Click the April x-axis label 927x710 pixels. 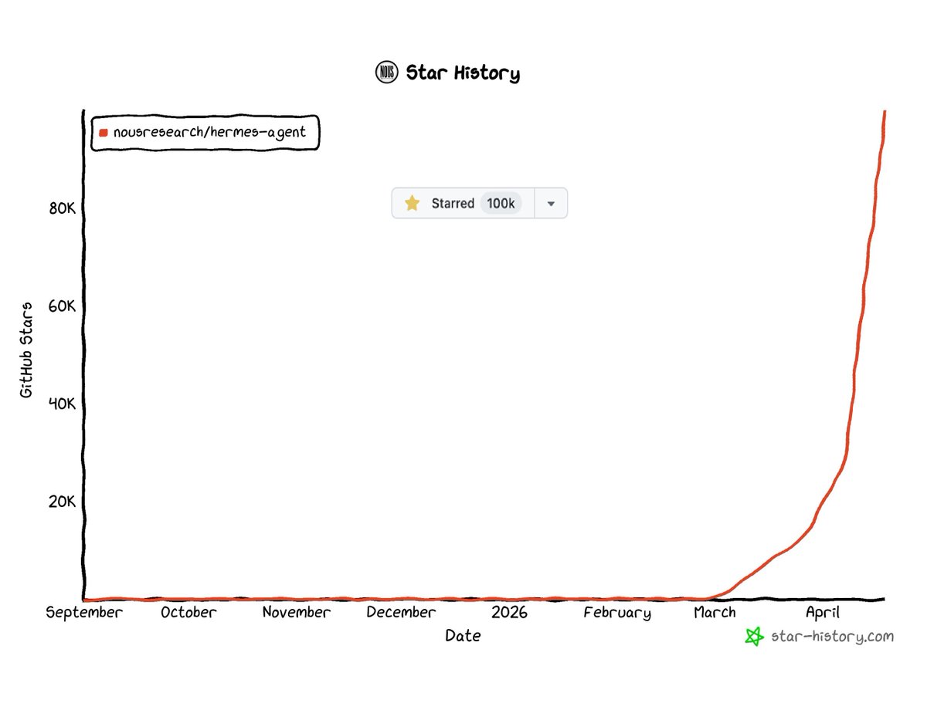(x=822, y=613)
